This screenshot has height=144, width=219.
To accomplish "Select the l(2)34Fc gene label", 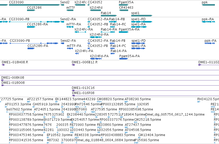I will point(81,2).
